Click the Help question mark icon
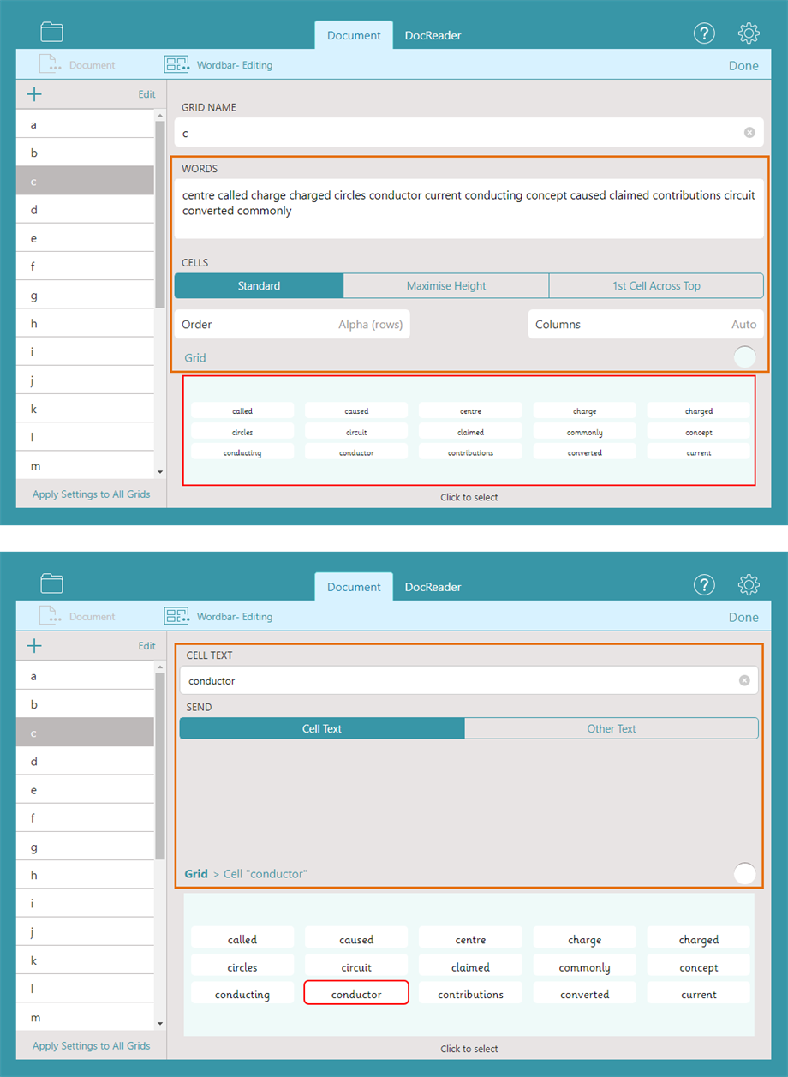This screenshot has width=788, height=1077. click(x=704, y=33)
